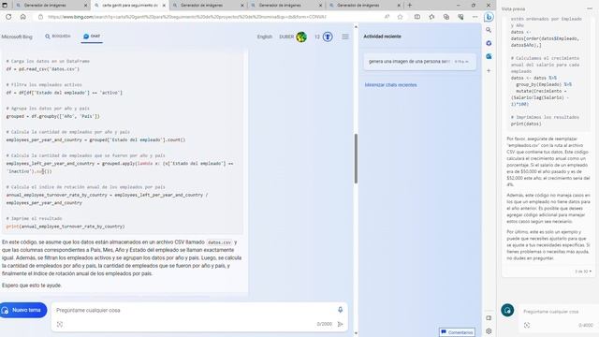Open site information lock icon in address bar
This screenshot has width=599, height=337.
coord(40,17)
